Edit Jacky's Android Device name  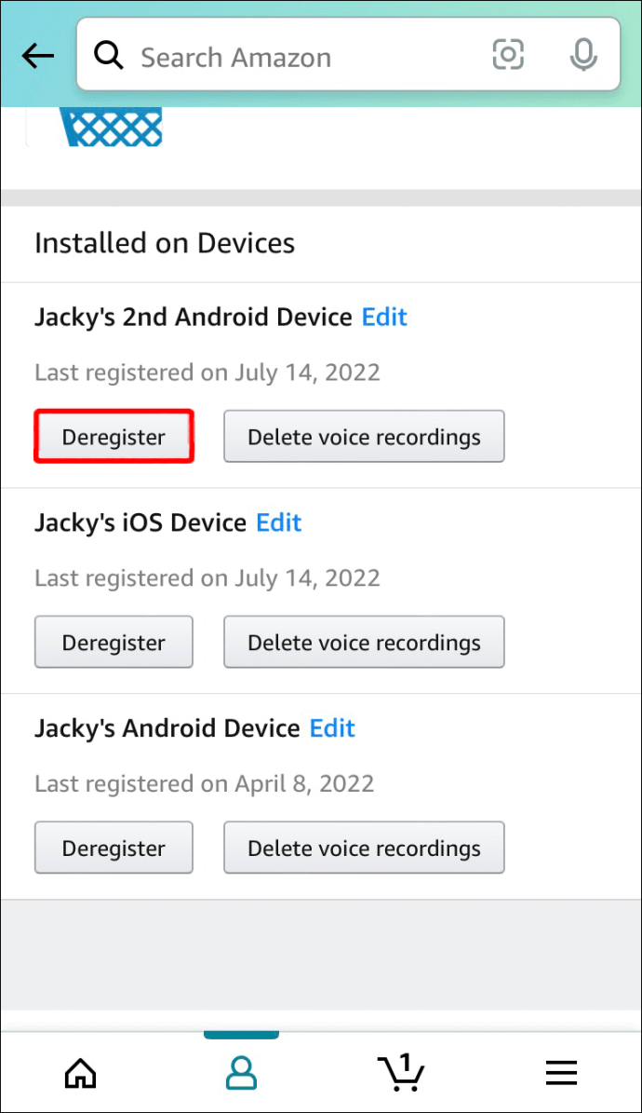point(332,728)
